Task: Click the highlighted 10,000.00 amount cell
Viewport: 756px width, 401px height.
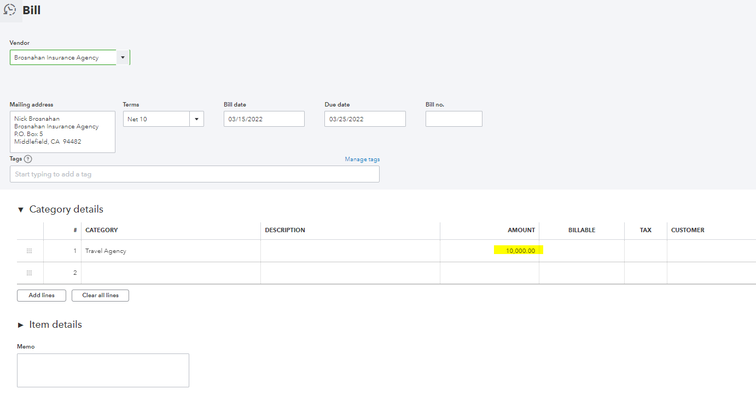Action: 517,251
